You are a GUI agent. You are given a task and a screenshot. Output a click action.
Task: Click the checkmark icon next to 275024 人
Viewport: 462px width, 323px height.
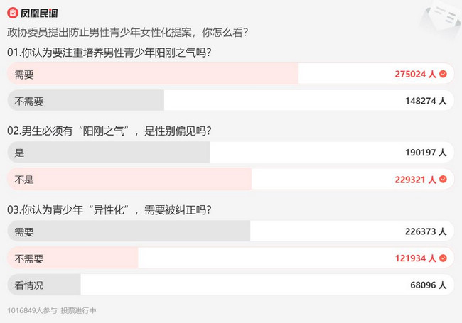[443, 74]
